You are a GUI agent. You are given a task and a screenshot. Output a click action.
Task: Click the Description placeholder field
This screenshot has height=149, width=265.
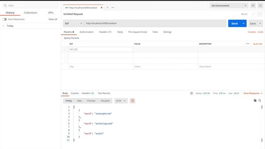click(x=231, y=67)
